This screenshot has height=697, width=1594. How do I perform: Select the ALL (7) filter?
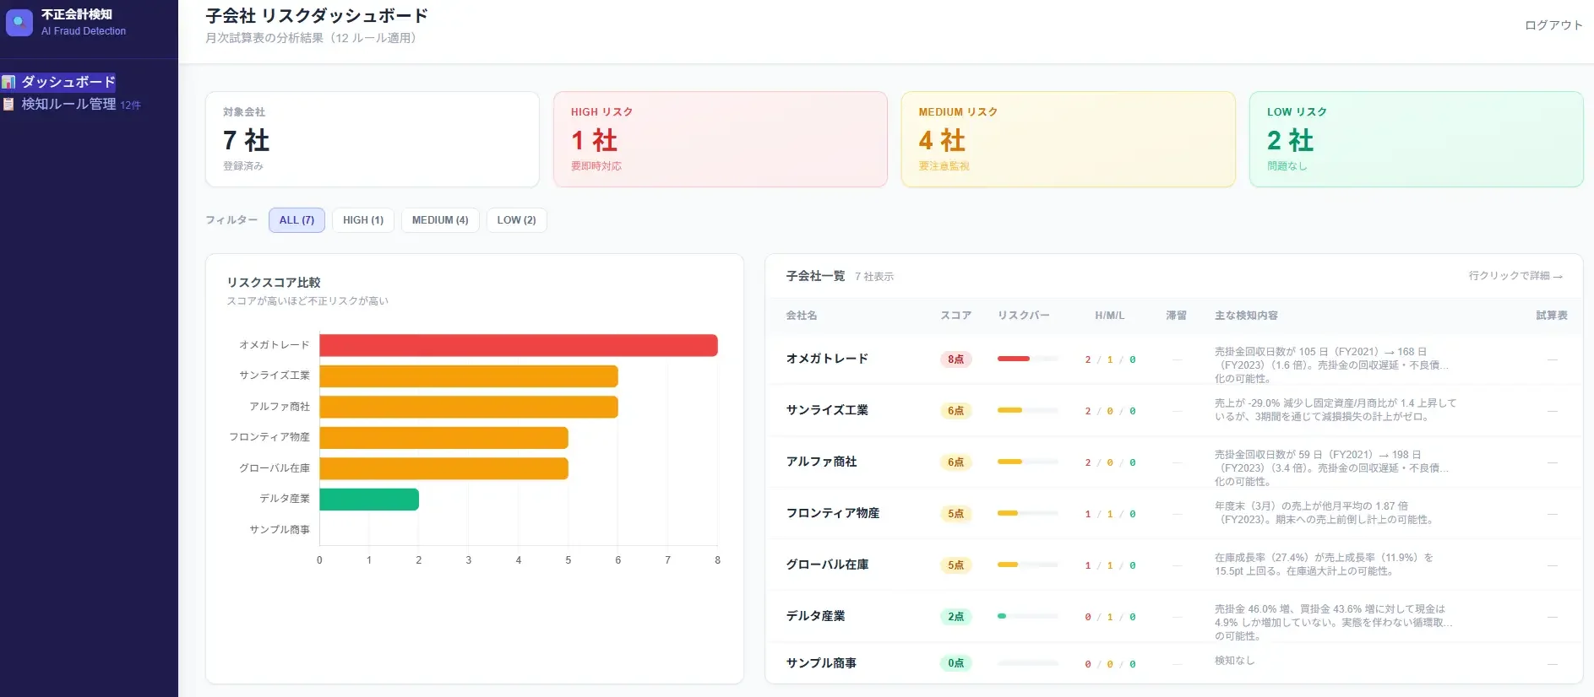point(296,220)
